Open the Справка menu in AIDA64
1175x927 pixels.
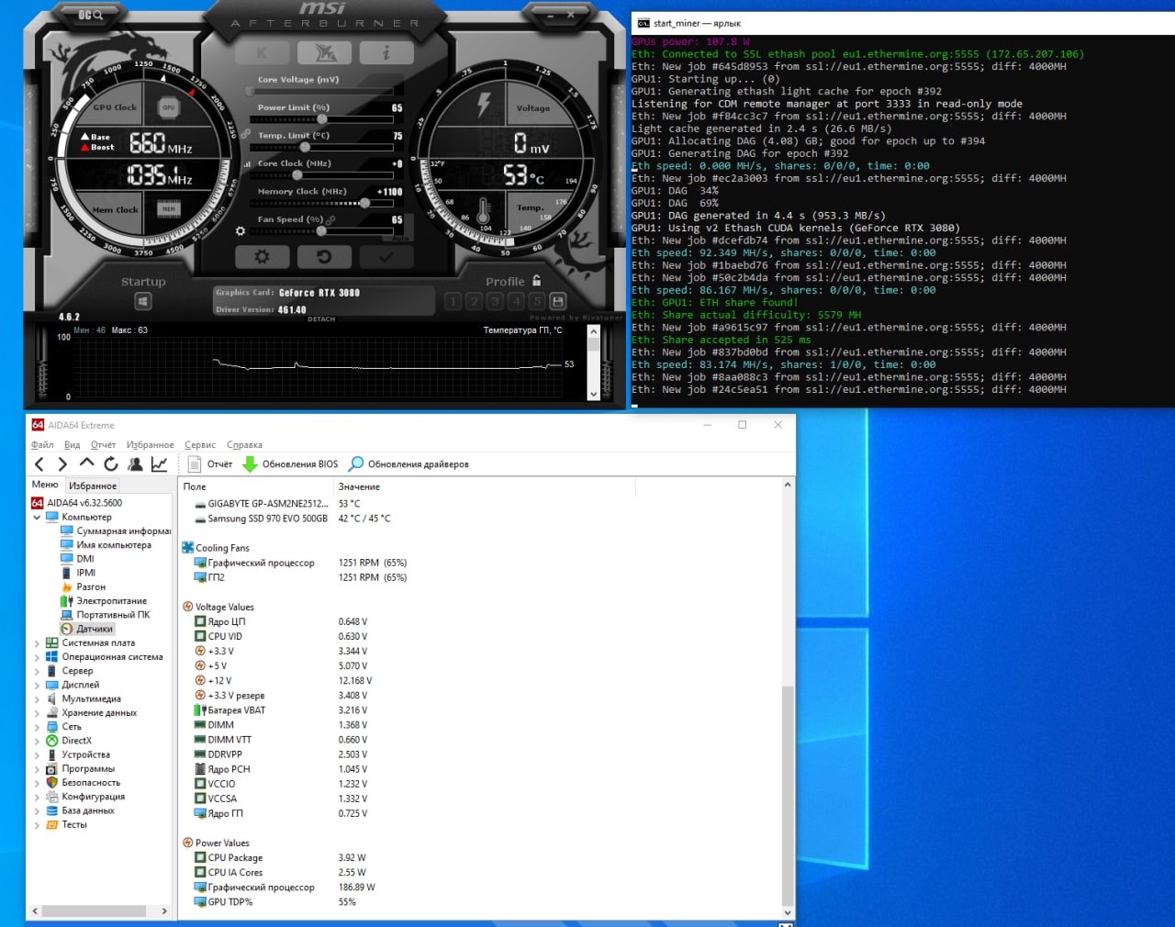(244, 445)
